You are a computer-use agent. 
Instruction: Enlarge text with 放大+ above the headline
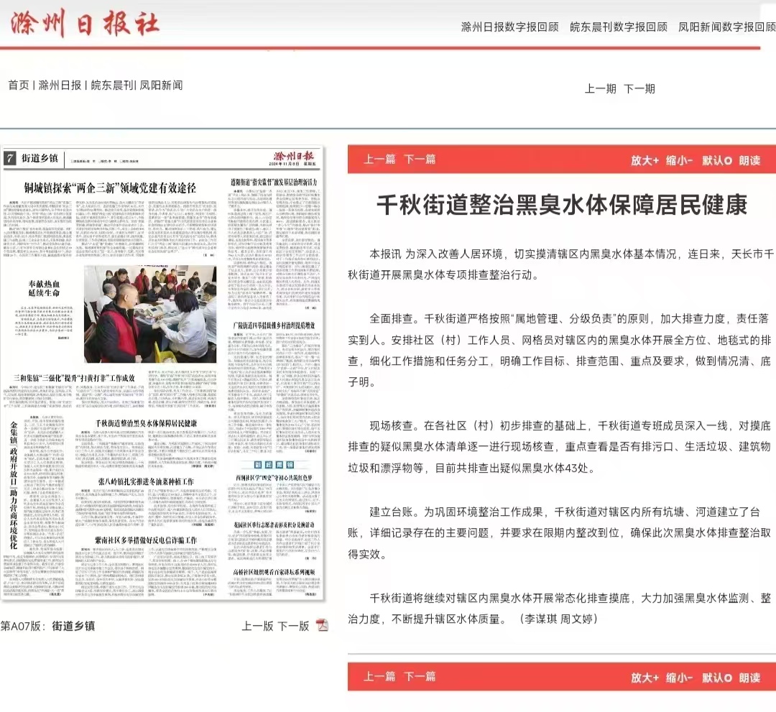click(645, 160)
